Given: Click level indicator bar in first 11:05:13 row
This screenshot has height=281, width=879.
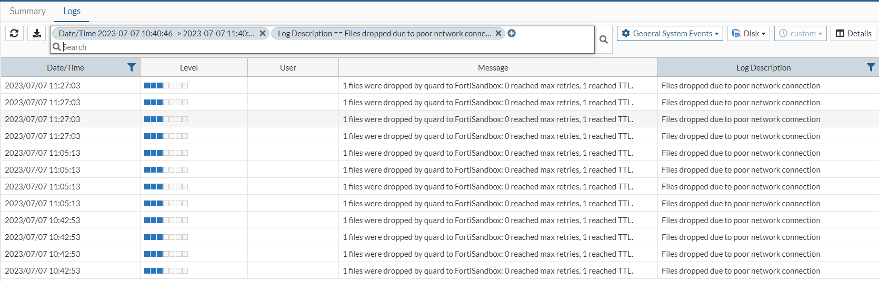Looking at the screenshot, I should [x=166, y=153].
